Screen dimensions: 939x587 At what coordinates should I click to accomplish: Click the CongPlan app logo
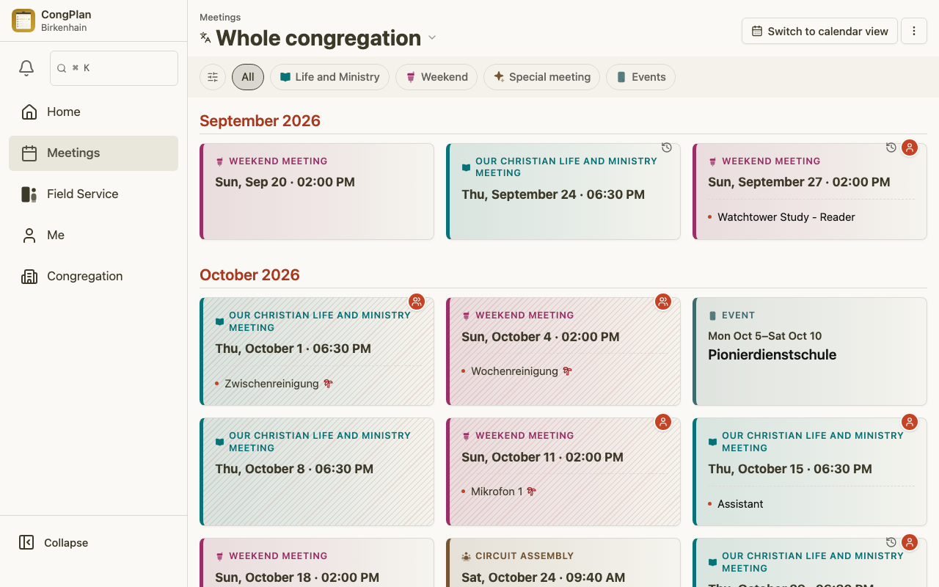click(23, 21)
